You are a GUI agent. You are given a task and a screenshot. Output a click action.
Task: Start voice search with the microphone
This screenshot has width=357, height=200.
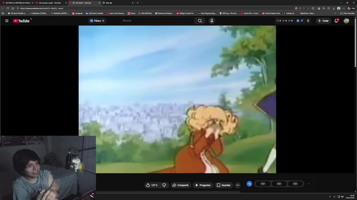212,21
